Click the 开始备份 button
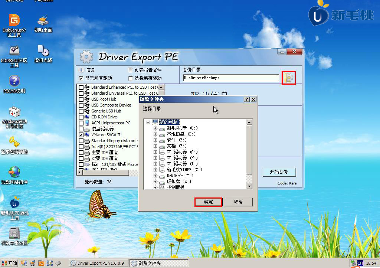The width and height of the screenshot is (380, 268). [279, 172]
